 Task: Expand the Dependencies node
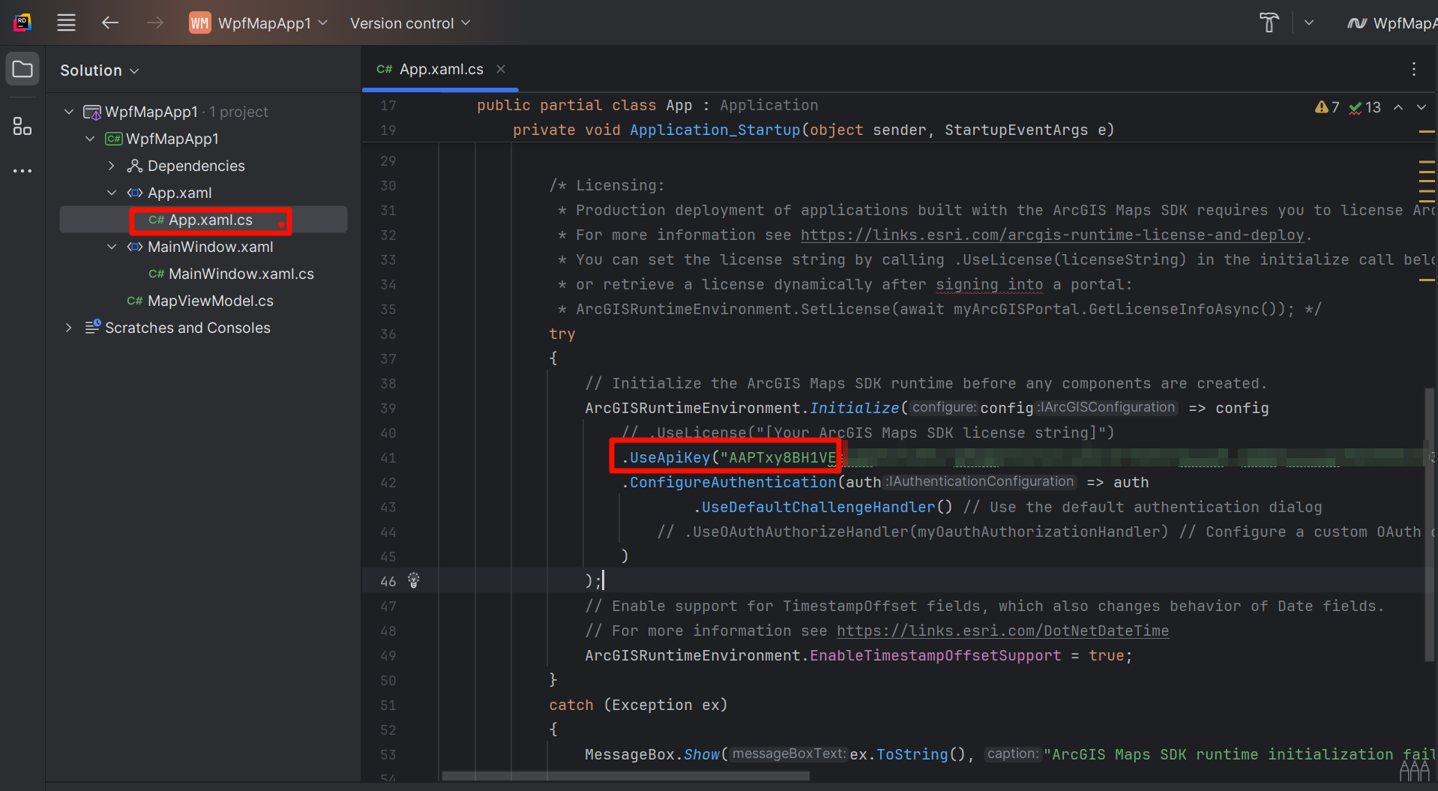pyautogui.click(x=111, y=166)
